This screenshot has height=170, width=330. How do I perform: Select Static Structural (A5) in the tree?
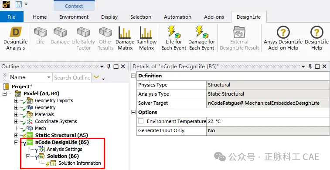click(61, 135)
